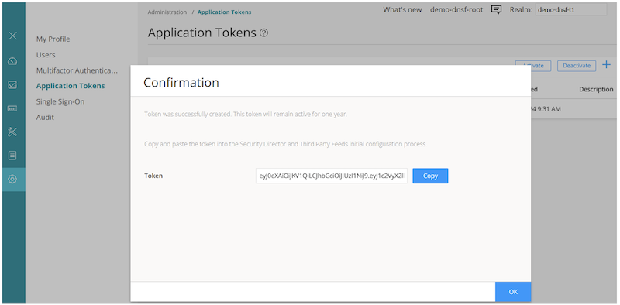Open the Realm selector showing demo-dnsf-t1

pos(571,10)
